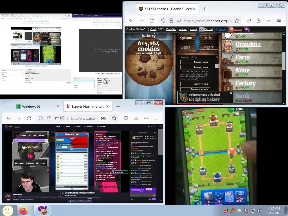Open downloads in the Cookie Clicker browser window
The image size is (288, 216).
[x=259, y=21]
